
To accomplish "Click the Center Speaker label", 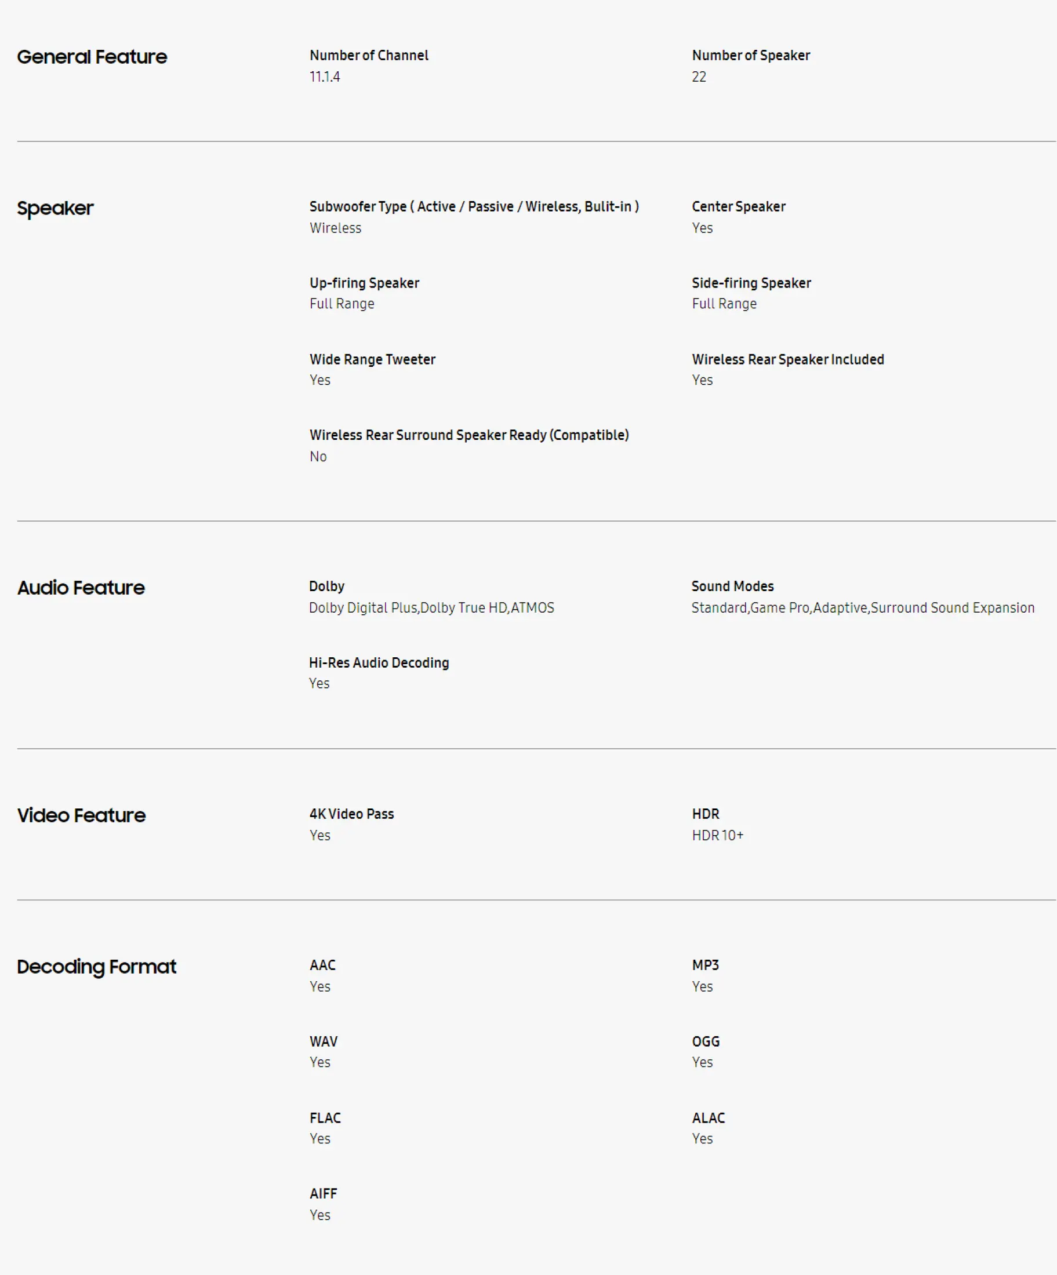I will 738,206.
